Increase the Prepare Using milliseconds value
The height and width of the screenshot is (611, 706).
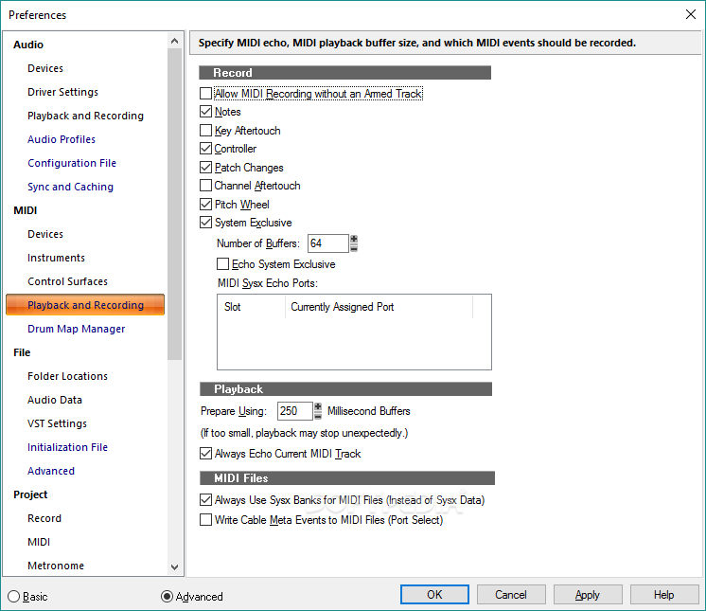[318, 406]
